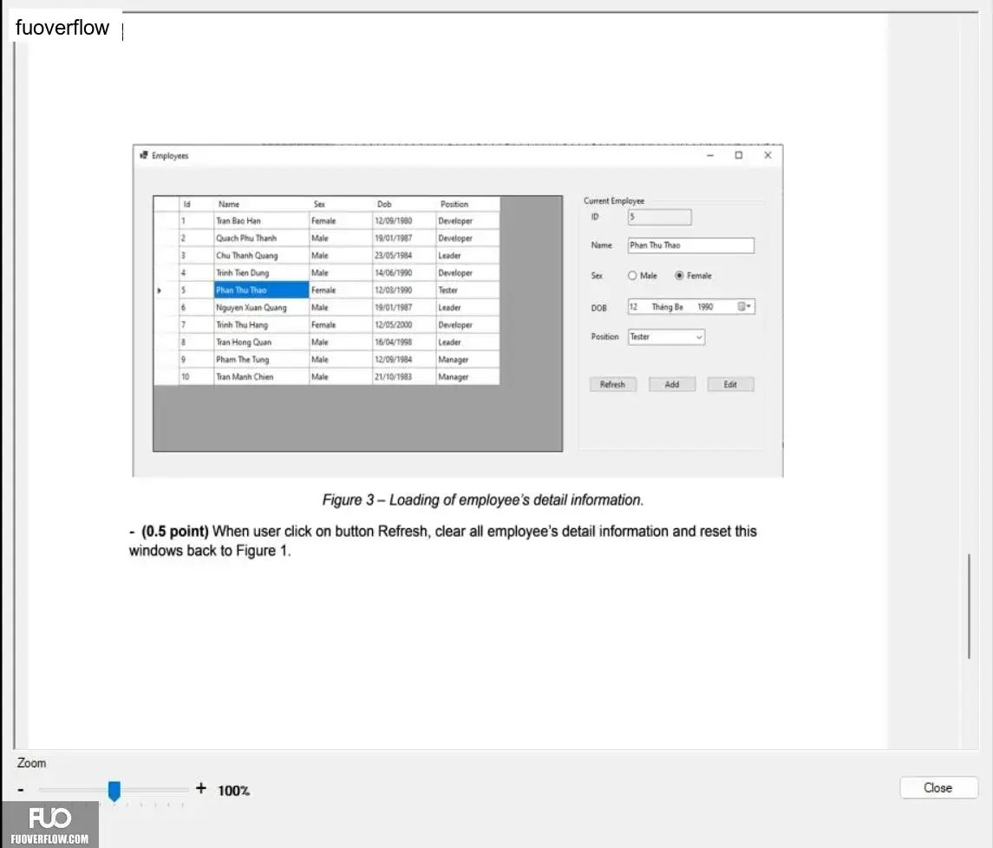Screen dimensions: 993x848
Task: Click the Refresh button in the Employees form
Action: (x=612, y=384)
